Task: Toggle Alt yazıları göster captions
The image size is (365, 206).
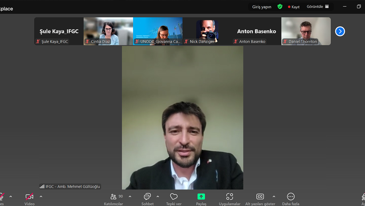Action: [260, 199]
